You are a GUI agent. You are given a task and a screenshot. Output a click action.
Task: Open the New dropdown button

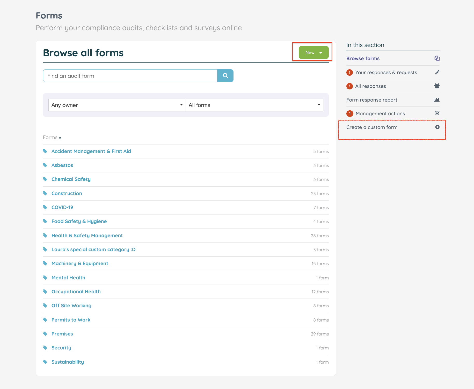[x=313, y=52]
